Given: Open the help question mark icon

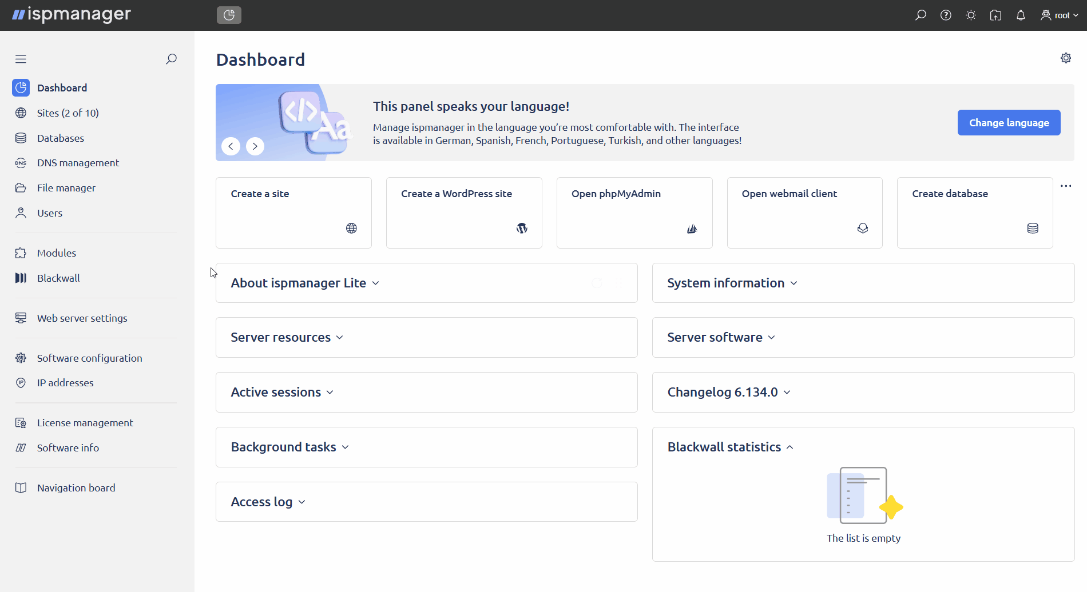Looking at the screenshot, I should point(946,15).
